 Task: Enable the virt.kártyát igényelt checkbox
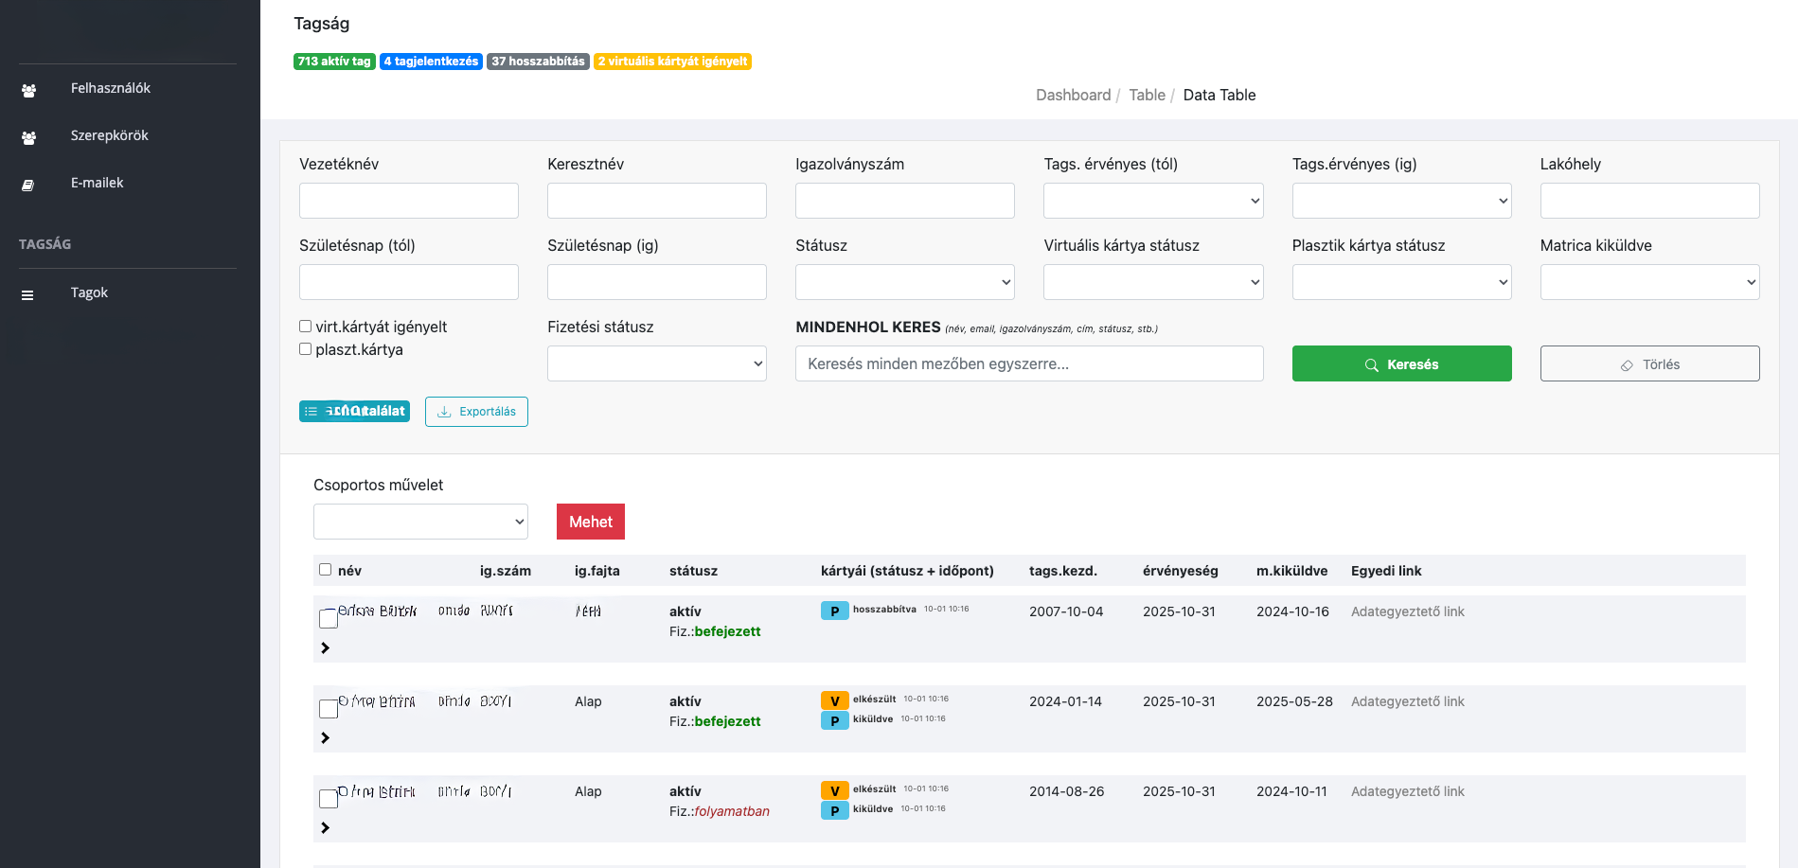[306, 327]
